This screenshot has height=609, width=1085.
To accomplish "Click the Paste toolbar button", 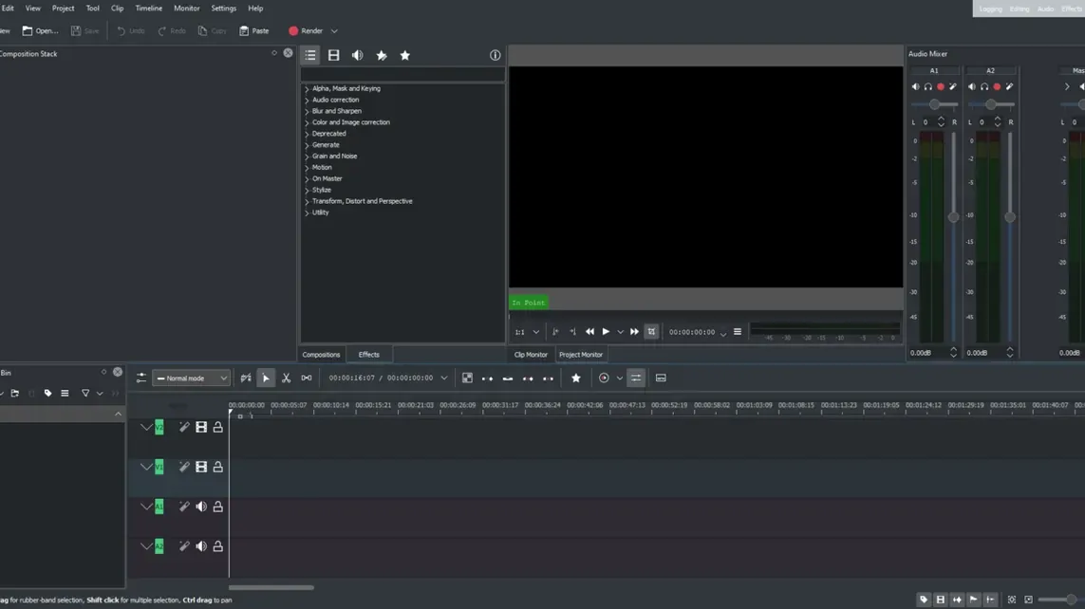I will pos(254,31).
